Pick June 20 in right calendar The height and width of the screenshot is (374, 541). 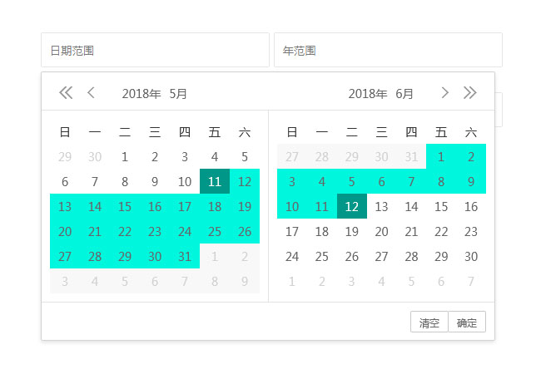(x=381, y=232)
